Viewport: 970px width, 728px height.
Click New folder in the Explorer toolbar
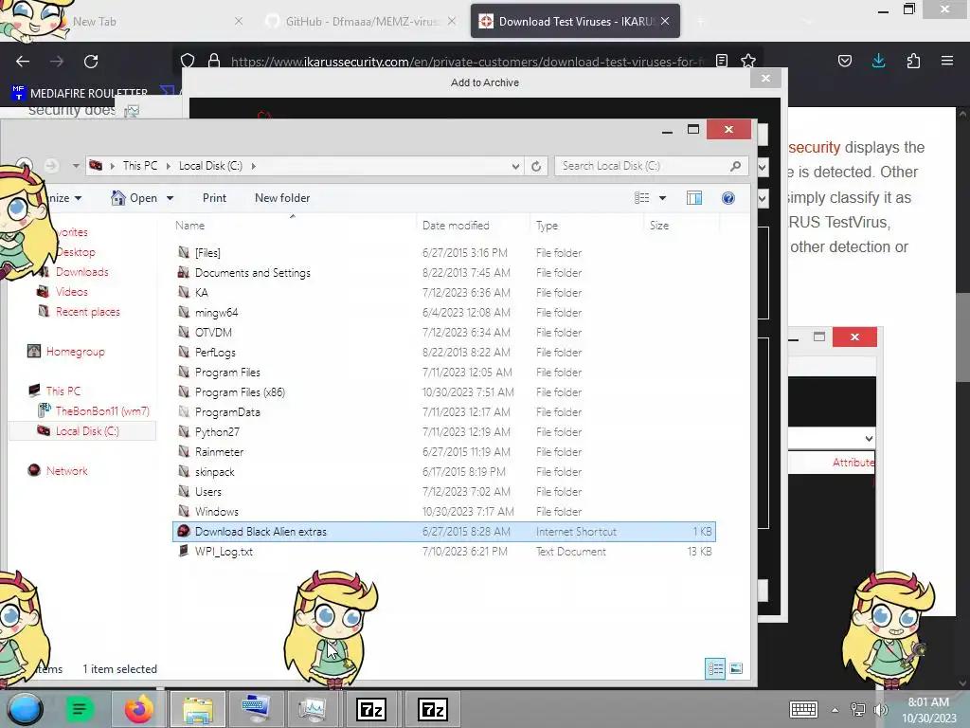282,198
